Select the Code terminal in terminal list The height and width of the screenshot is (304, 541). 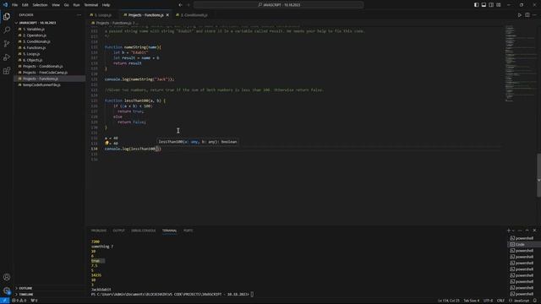523,244
